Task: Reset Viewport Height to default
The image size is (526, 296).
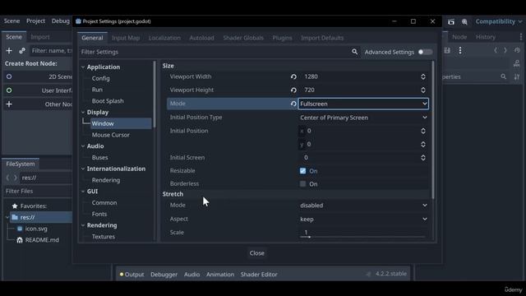Action: [x=293, y=90]
